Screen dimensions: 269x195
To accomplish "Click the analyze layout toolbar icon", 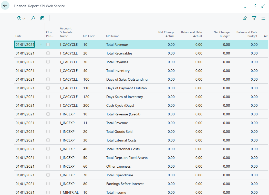I will pyautogui.click(x=42, y=18).
